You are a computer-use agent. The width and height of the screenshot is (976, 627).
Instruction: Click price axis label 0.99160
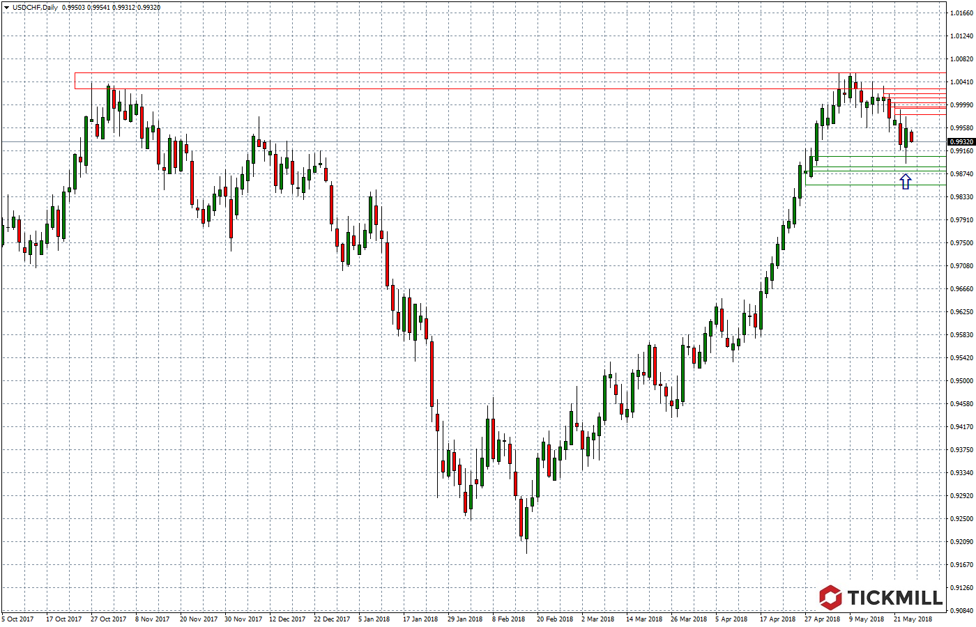pos(961,151)
